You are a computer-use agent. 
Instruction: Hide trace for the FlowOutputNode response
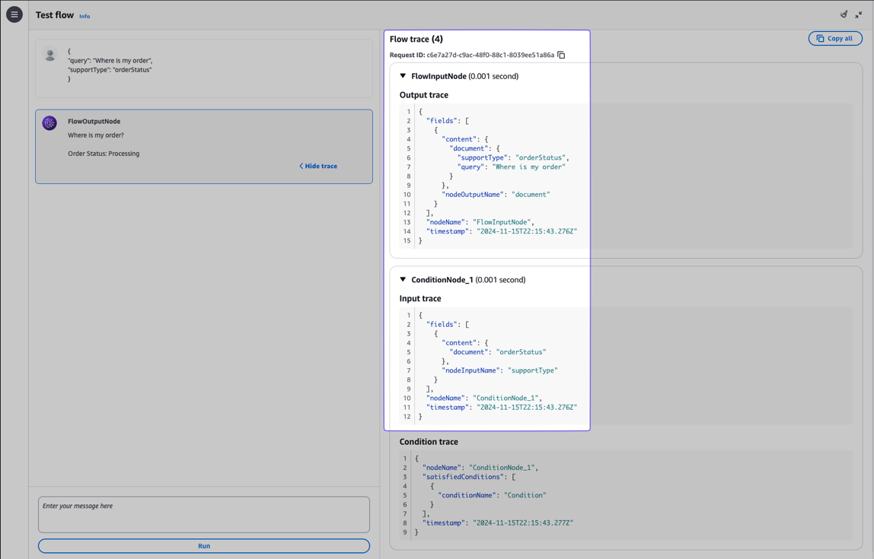click(x=318, y=166)
